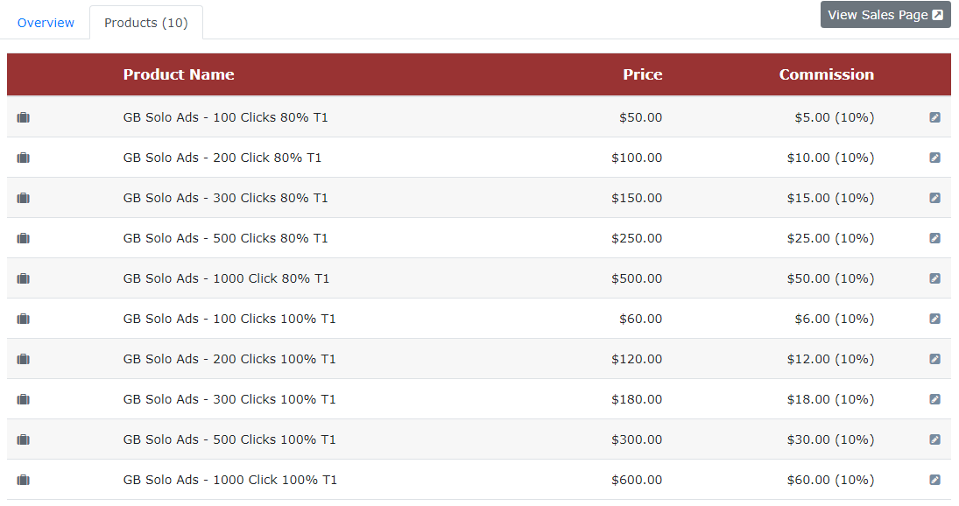Viewport: 959px width, 506px height.
Task: Open the View Sales Page button
Action: pyautogui.click(x=885, y=15)
